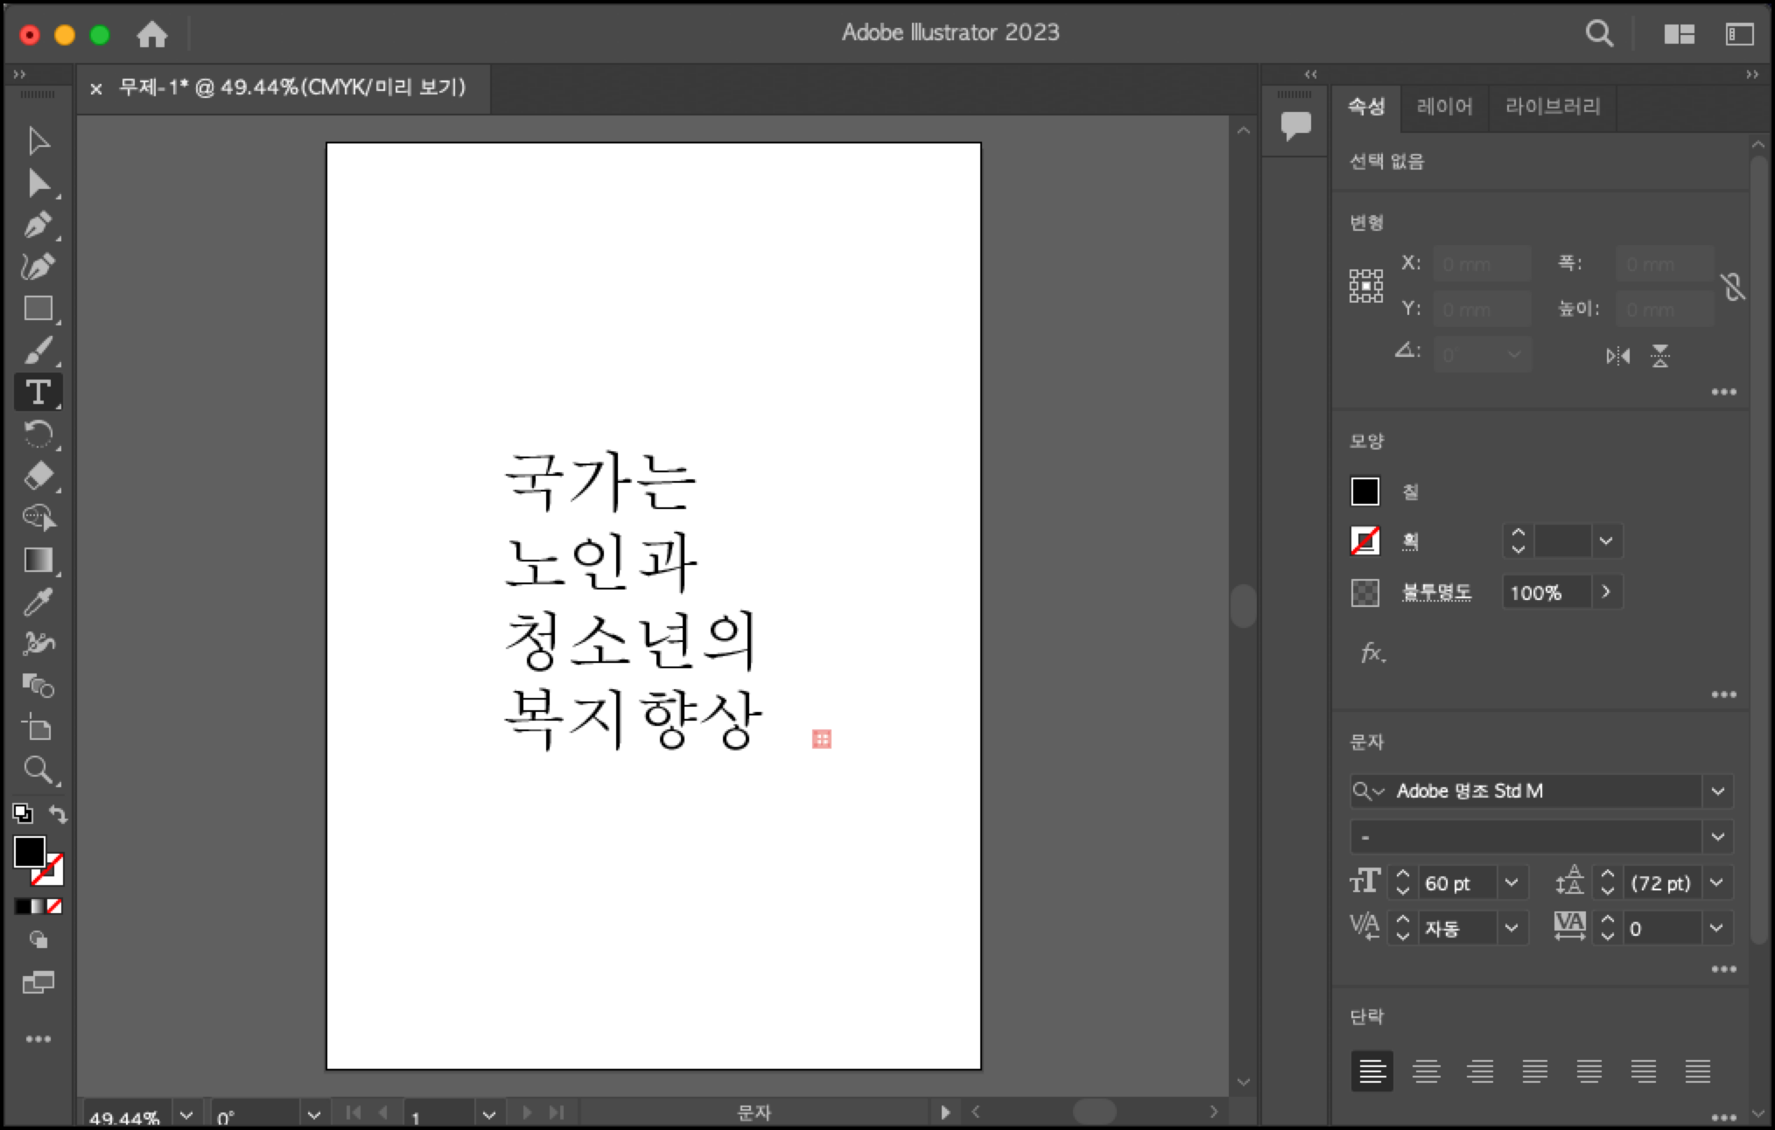Open the 라이브러리 panel tab
1775x1130 pixels.
[1552, 107]
